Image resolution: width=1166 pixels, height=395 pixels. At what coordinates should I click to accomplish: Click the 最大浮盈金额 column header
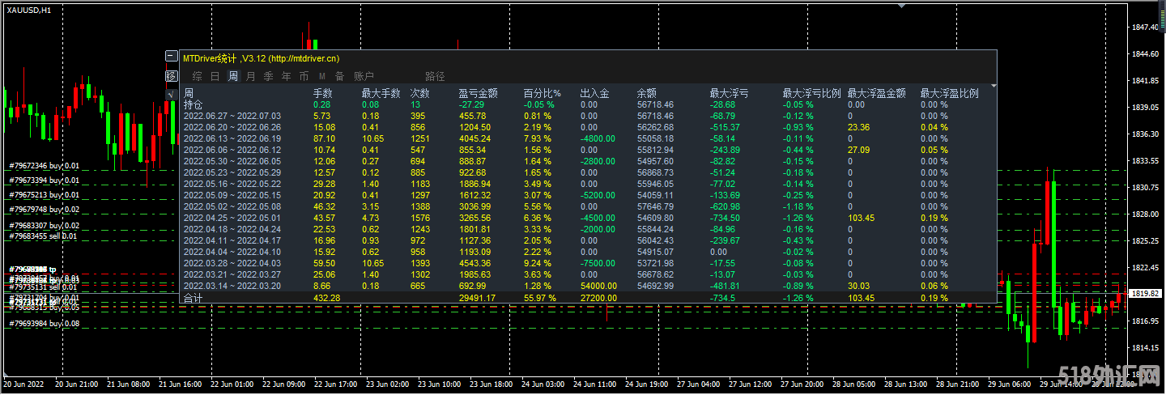click(876, 93)
